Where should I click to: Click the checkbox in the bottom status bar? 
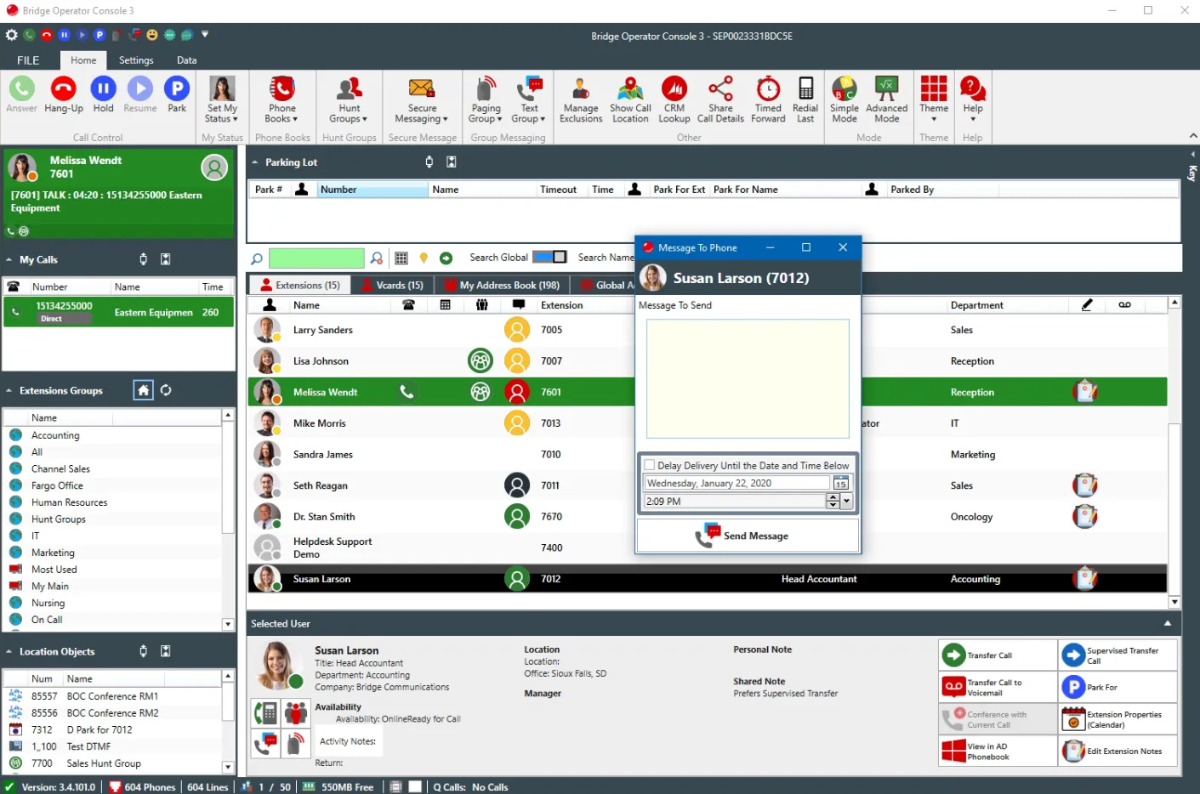tap(416, 786)
